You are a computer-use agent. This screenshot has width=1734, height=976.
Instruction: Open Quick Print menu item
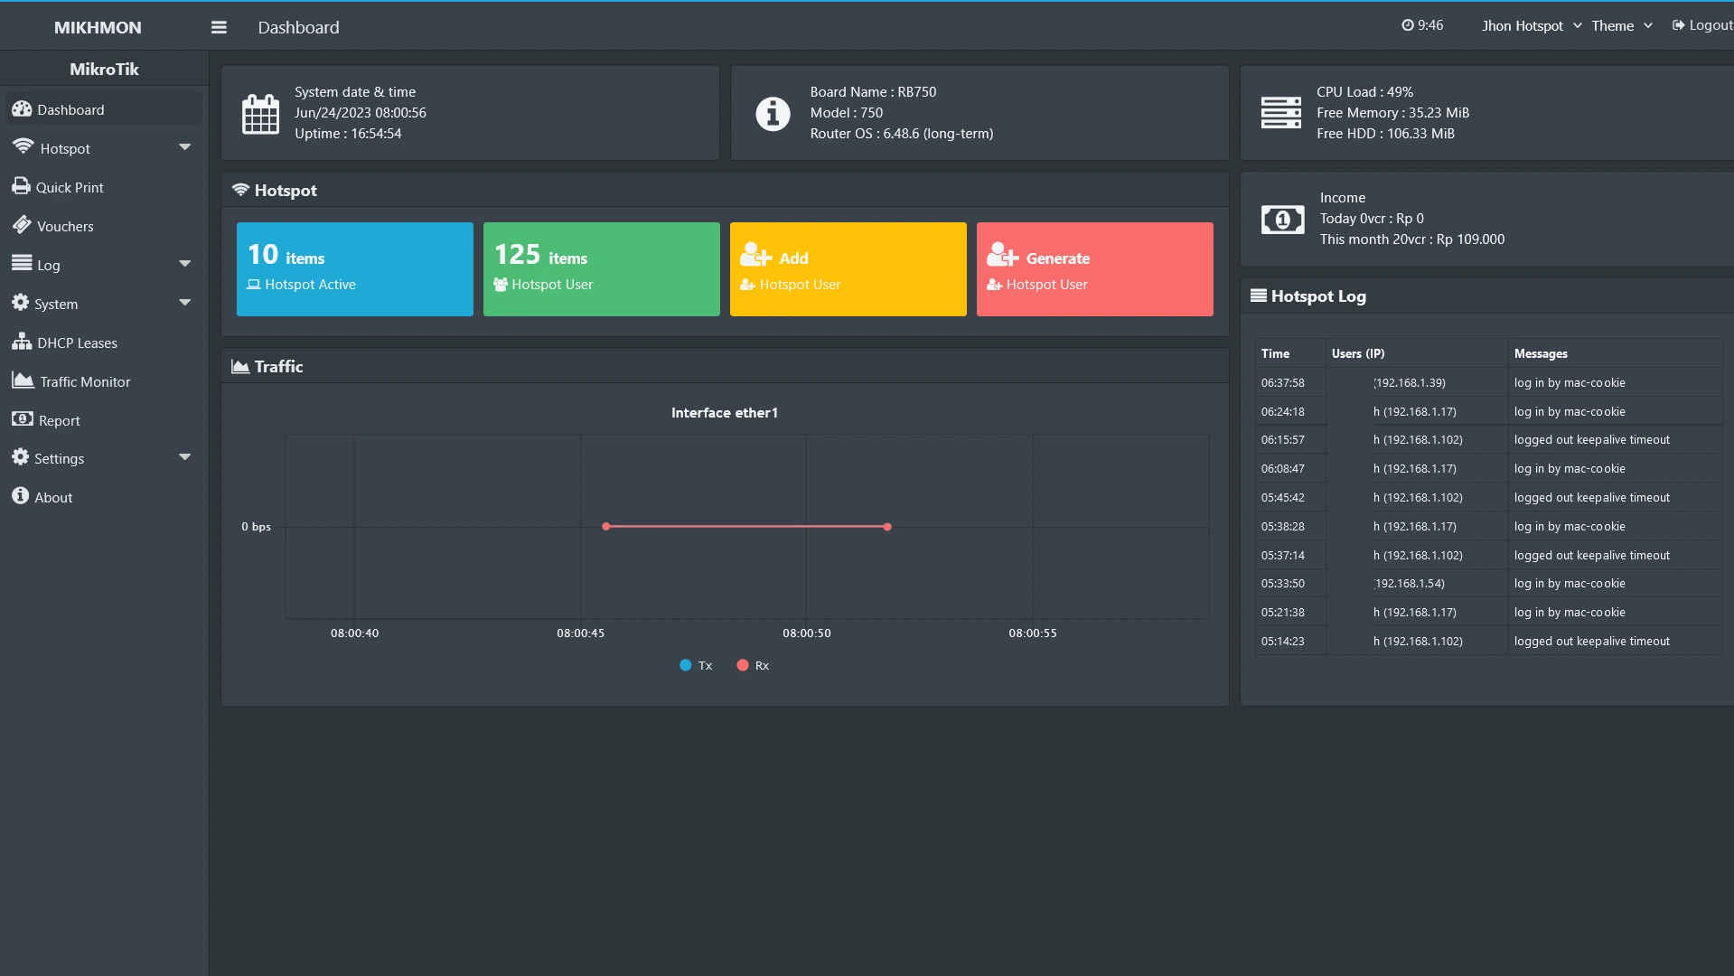point(104,187)
